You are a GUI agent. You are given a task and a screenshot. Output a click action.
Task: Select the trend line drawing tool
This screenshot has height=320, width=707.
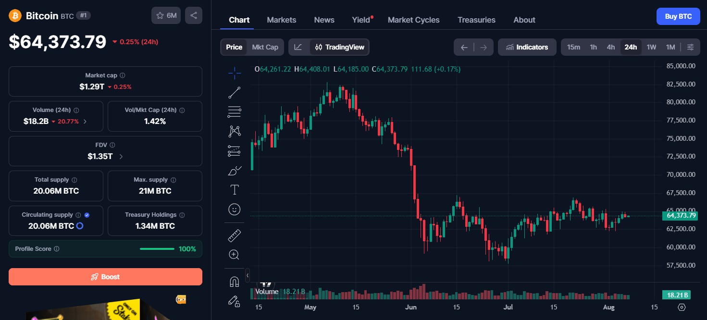235,93
